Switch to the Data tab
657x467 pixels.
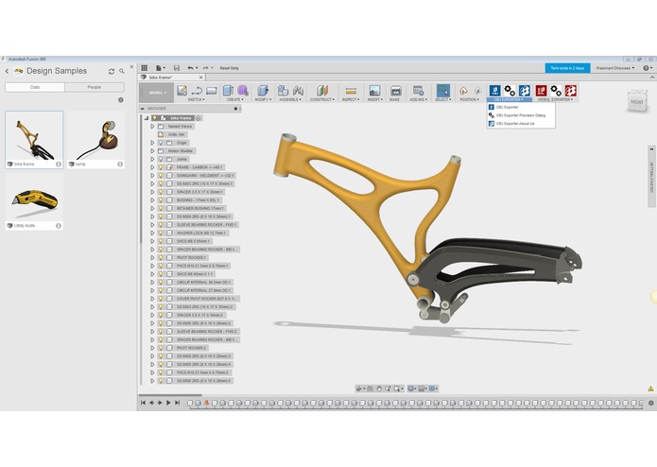click(35, 87)
